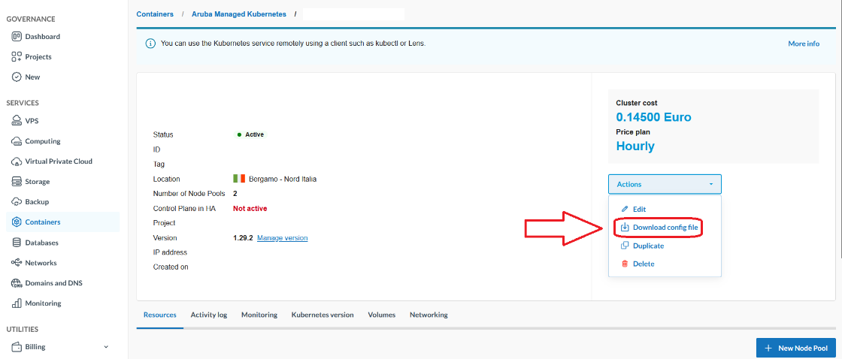The width and height of the screenshot is (842, 359).
Task: Choose Delete from the Actions menu
Action: pos(643,264)
